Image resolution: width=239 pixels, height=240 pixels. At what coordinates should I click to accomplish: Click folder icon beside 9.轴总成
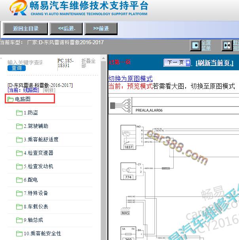[19, 220]
